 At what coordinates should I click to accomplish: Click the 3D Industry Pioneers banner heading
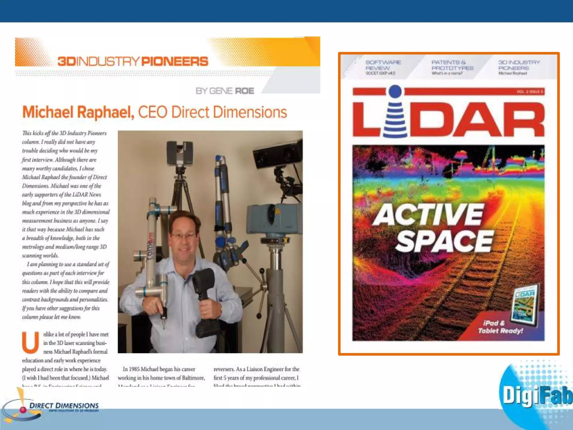coord(133,61)
